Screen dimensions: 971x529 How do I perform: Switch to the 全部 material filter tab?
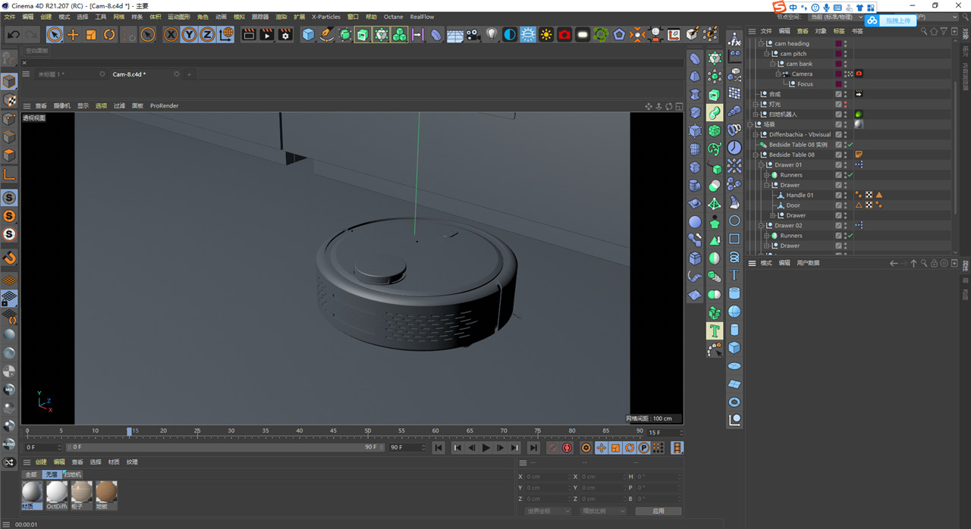[x=30, y=474]
